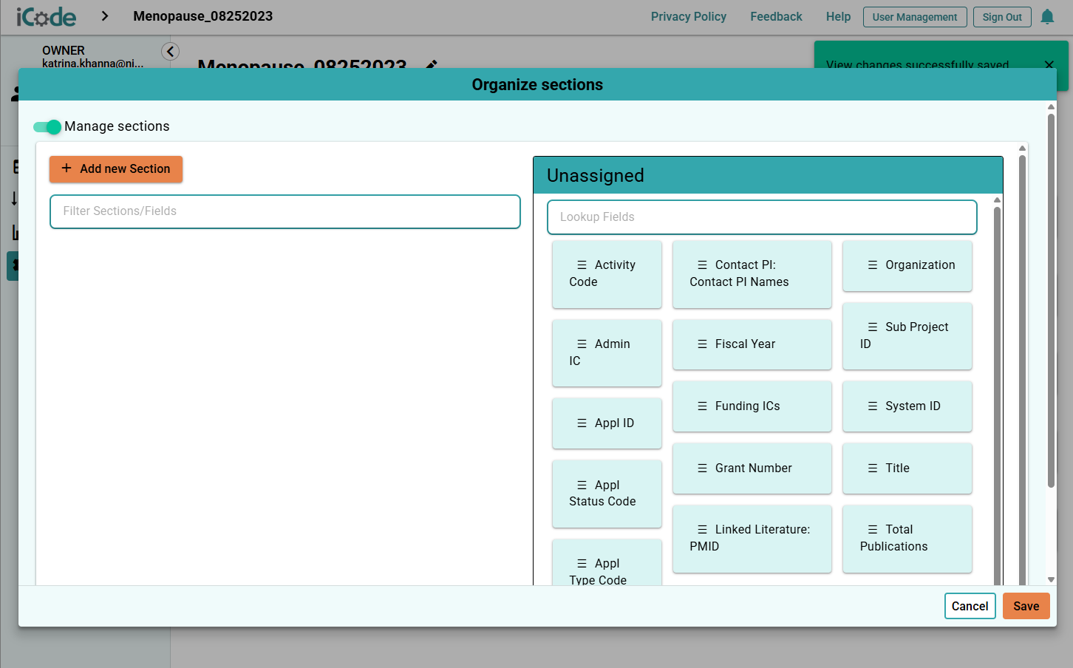Click the notification bell icon

pyautogui.click(x=1047, y=16)
